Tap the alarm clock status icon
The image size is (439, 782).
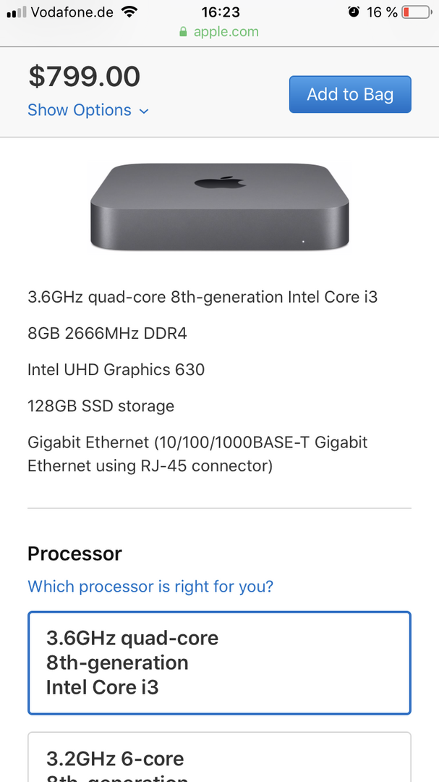click(x=354, y=12)
